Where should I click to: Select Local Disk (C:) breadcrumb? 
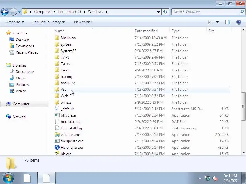click(69, 12)
